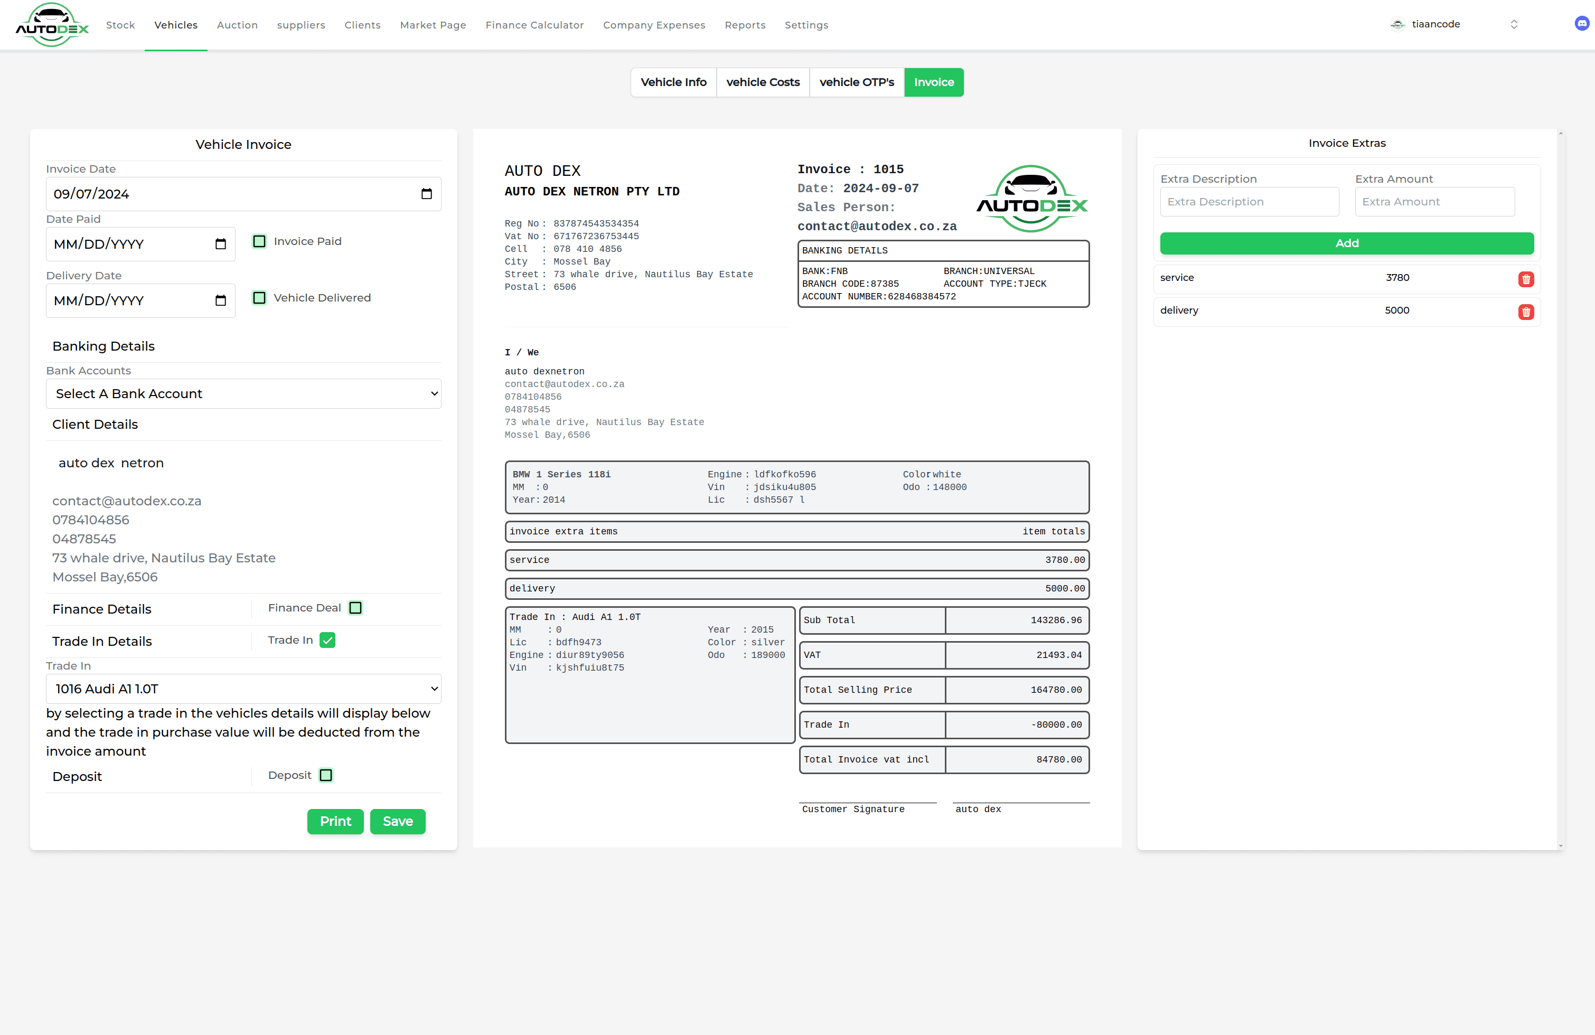Click the Invoice : 1015 number heading
This screenshot has width=1595, height=1035.
coord(850,170)
